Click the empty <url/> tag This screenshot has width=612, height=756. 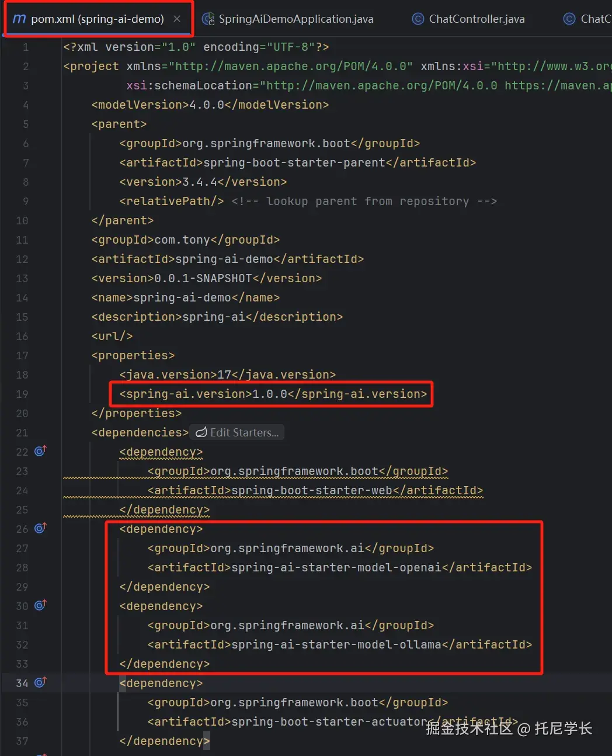112,336
